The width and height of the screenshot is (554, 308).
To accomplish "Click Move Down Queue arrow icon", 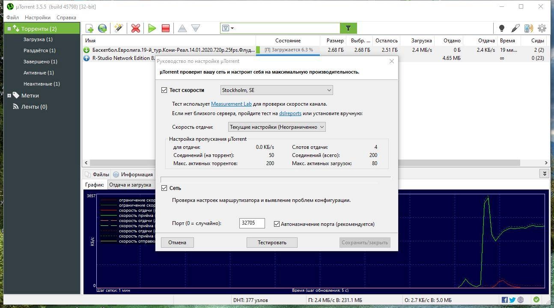I will (x=196, y=28).
